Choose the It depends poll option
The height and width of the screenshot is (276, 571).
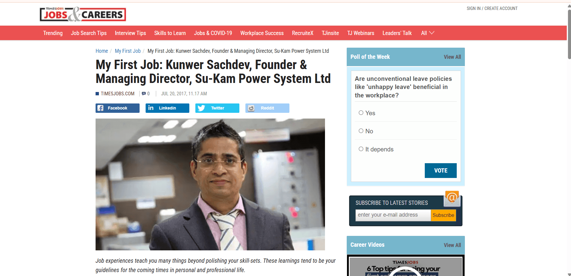pyautogui.click(x=361, y=149)
